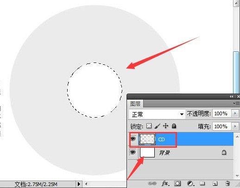This screenshot has height=188, width=240.
Task: Toggle lock transparent pixels
Action: [x=149, y=126]
